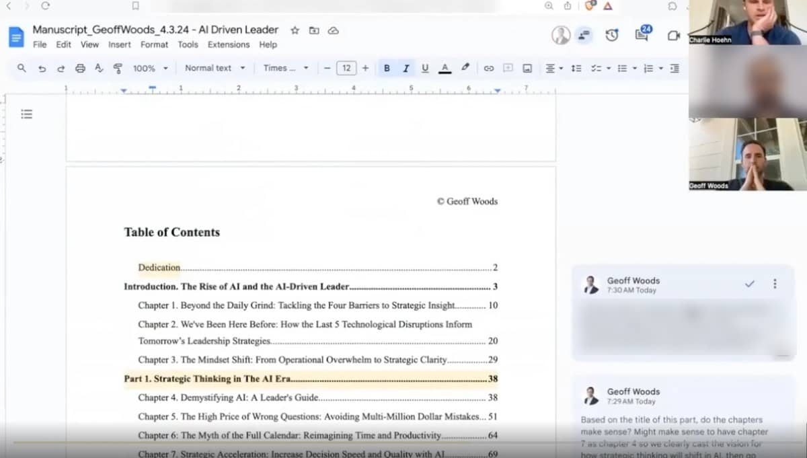Open the move-to-folder icon
Image resolution: width=807 pixels, height=458 pixels.
pos(314,30)
